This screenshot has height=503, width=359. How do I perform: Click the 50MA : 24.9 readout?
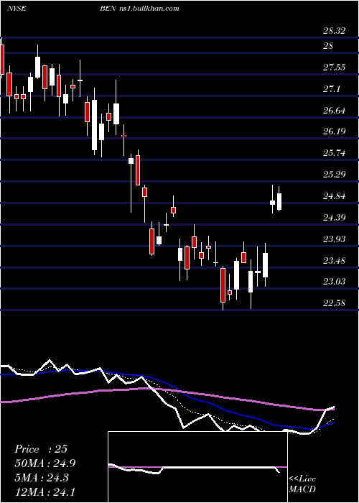[x=45, y=463]
